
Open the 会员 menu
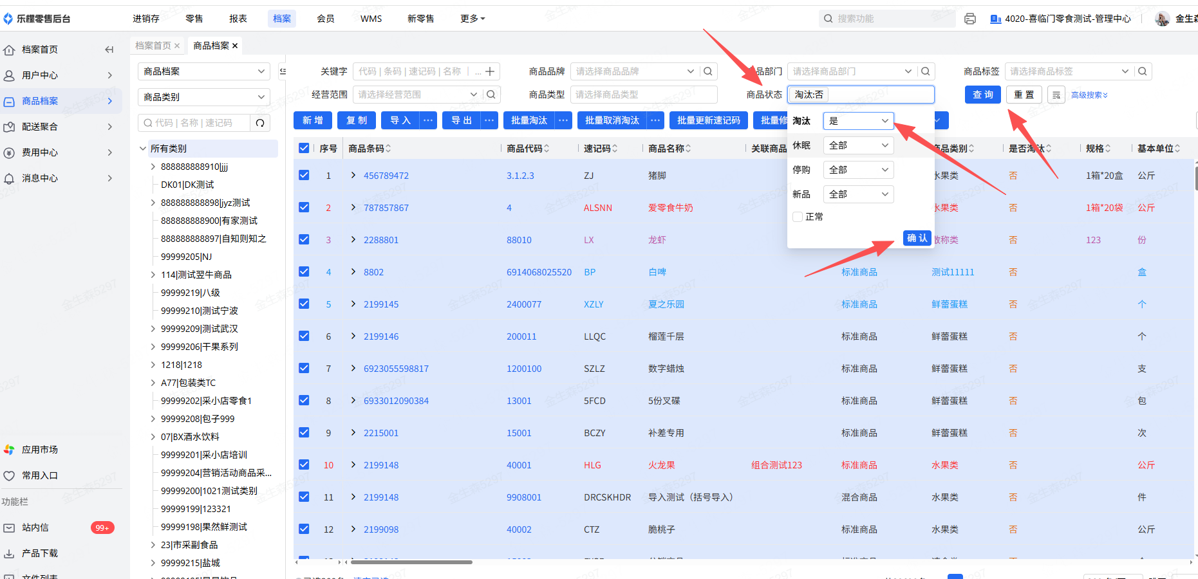(326, 19)
